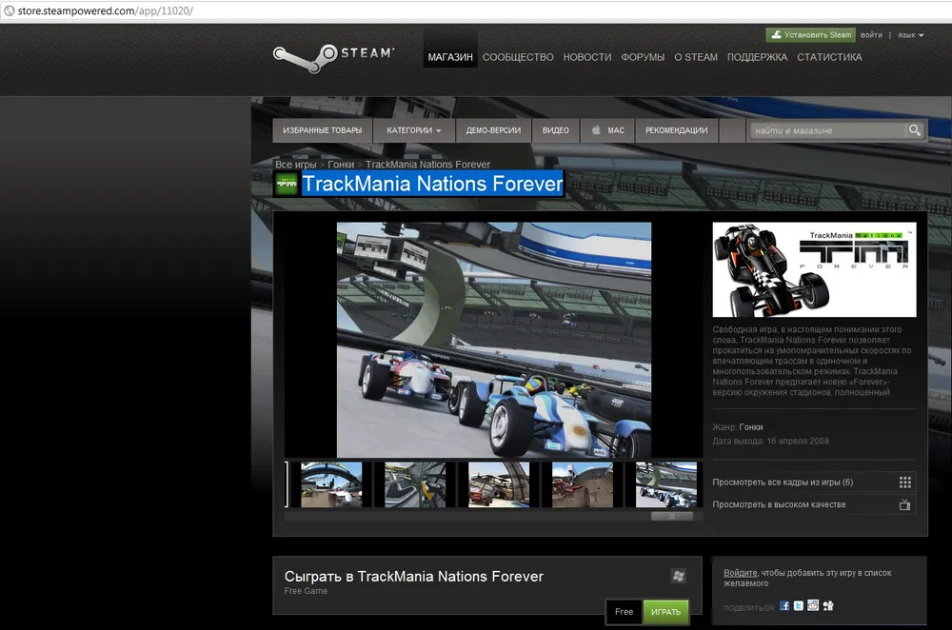Share the game on Twitter
This screenshot has height=630, width=952.
pos(799,605)
